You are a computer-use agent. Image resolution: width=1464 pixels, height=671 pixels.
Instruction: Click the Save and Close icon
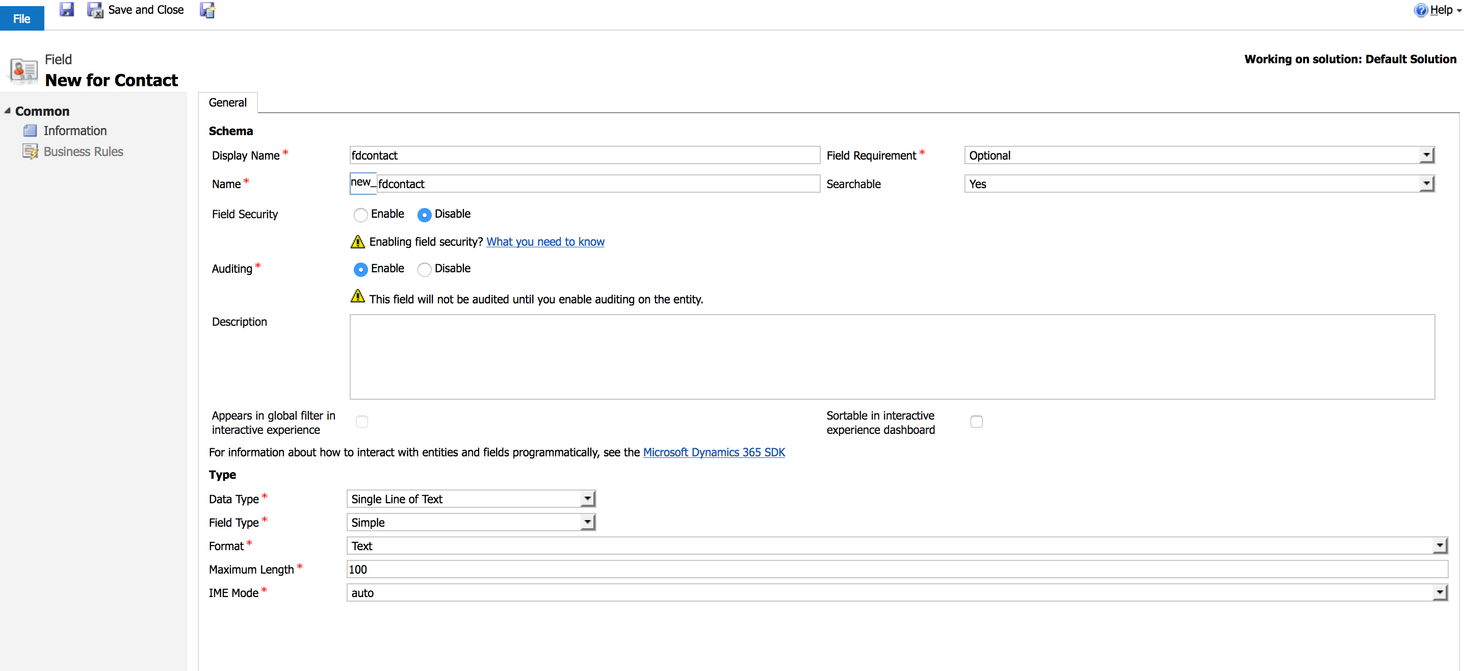click(x=94, y=10)
